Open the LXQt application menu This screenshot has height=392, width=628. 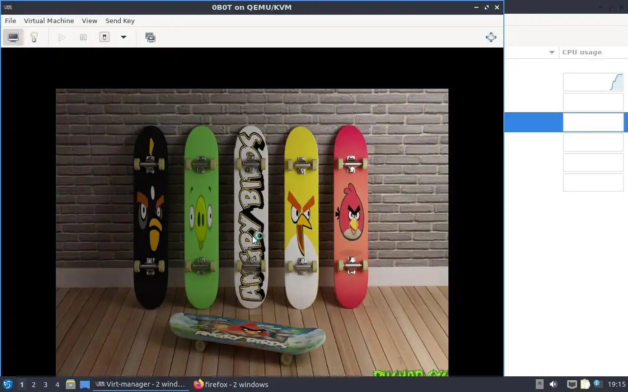click(7, 384)
